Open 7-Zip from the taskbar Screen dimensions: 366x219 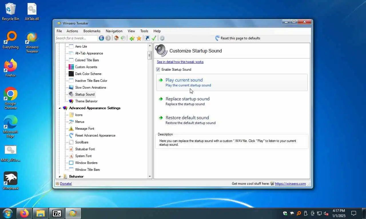tap(57, 213)
